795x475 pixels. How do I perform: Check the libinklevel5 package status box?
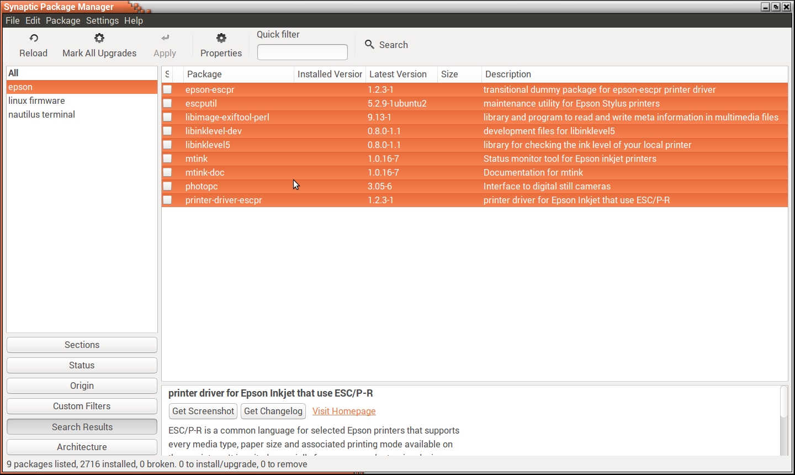click(167, 145)
